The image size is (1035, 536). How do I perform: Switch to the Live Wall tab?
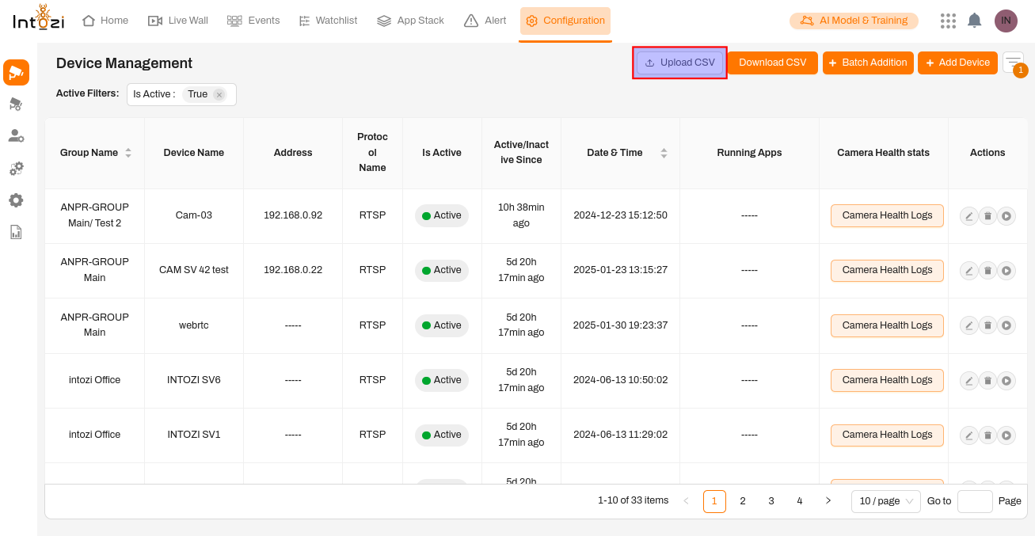178,21
